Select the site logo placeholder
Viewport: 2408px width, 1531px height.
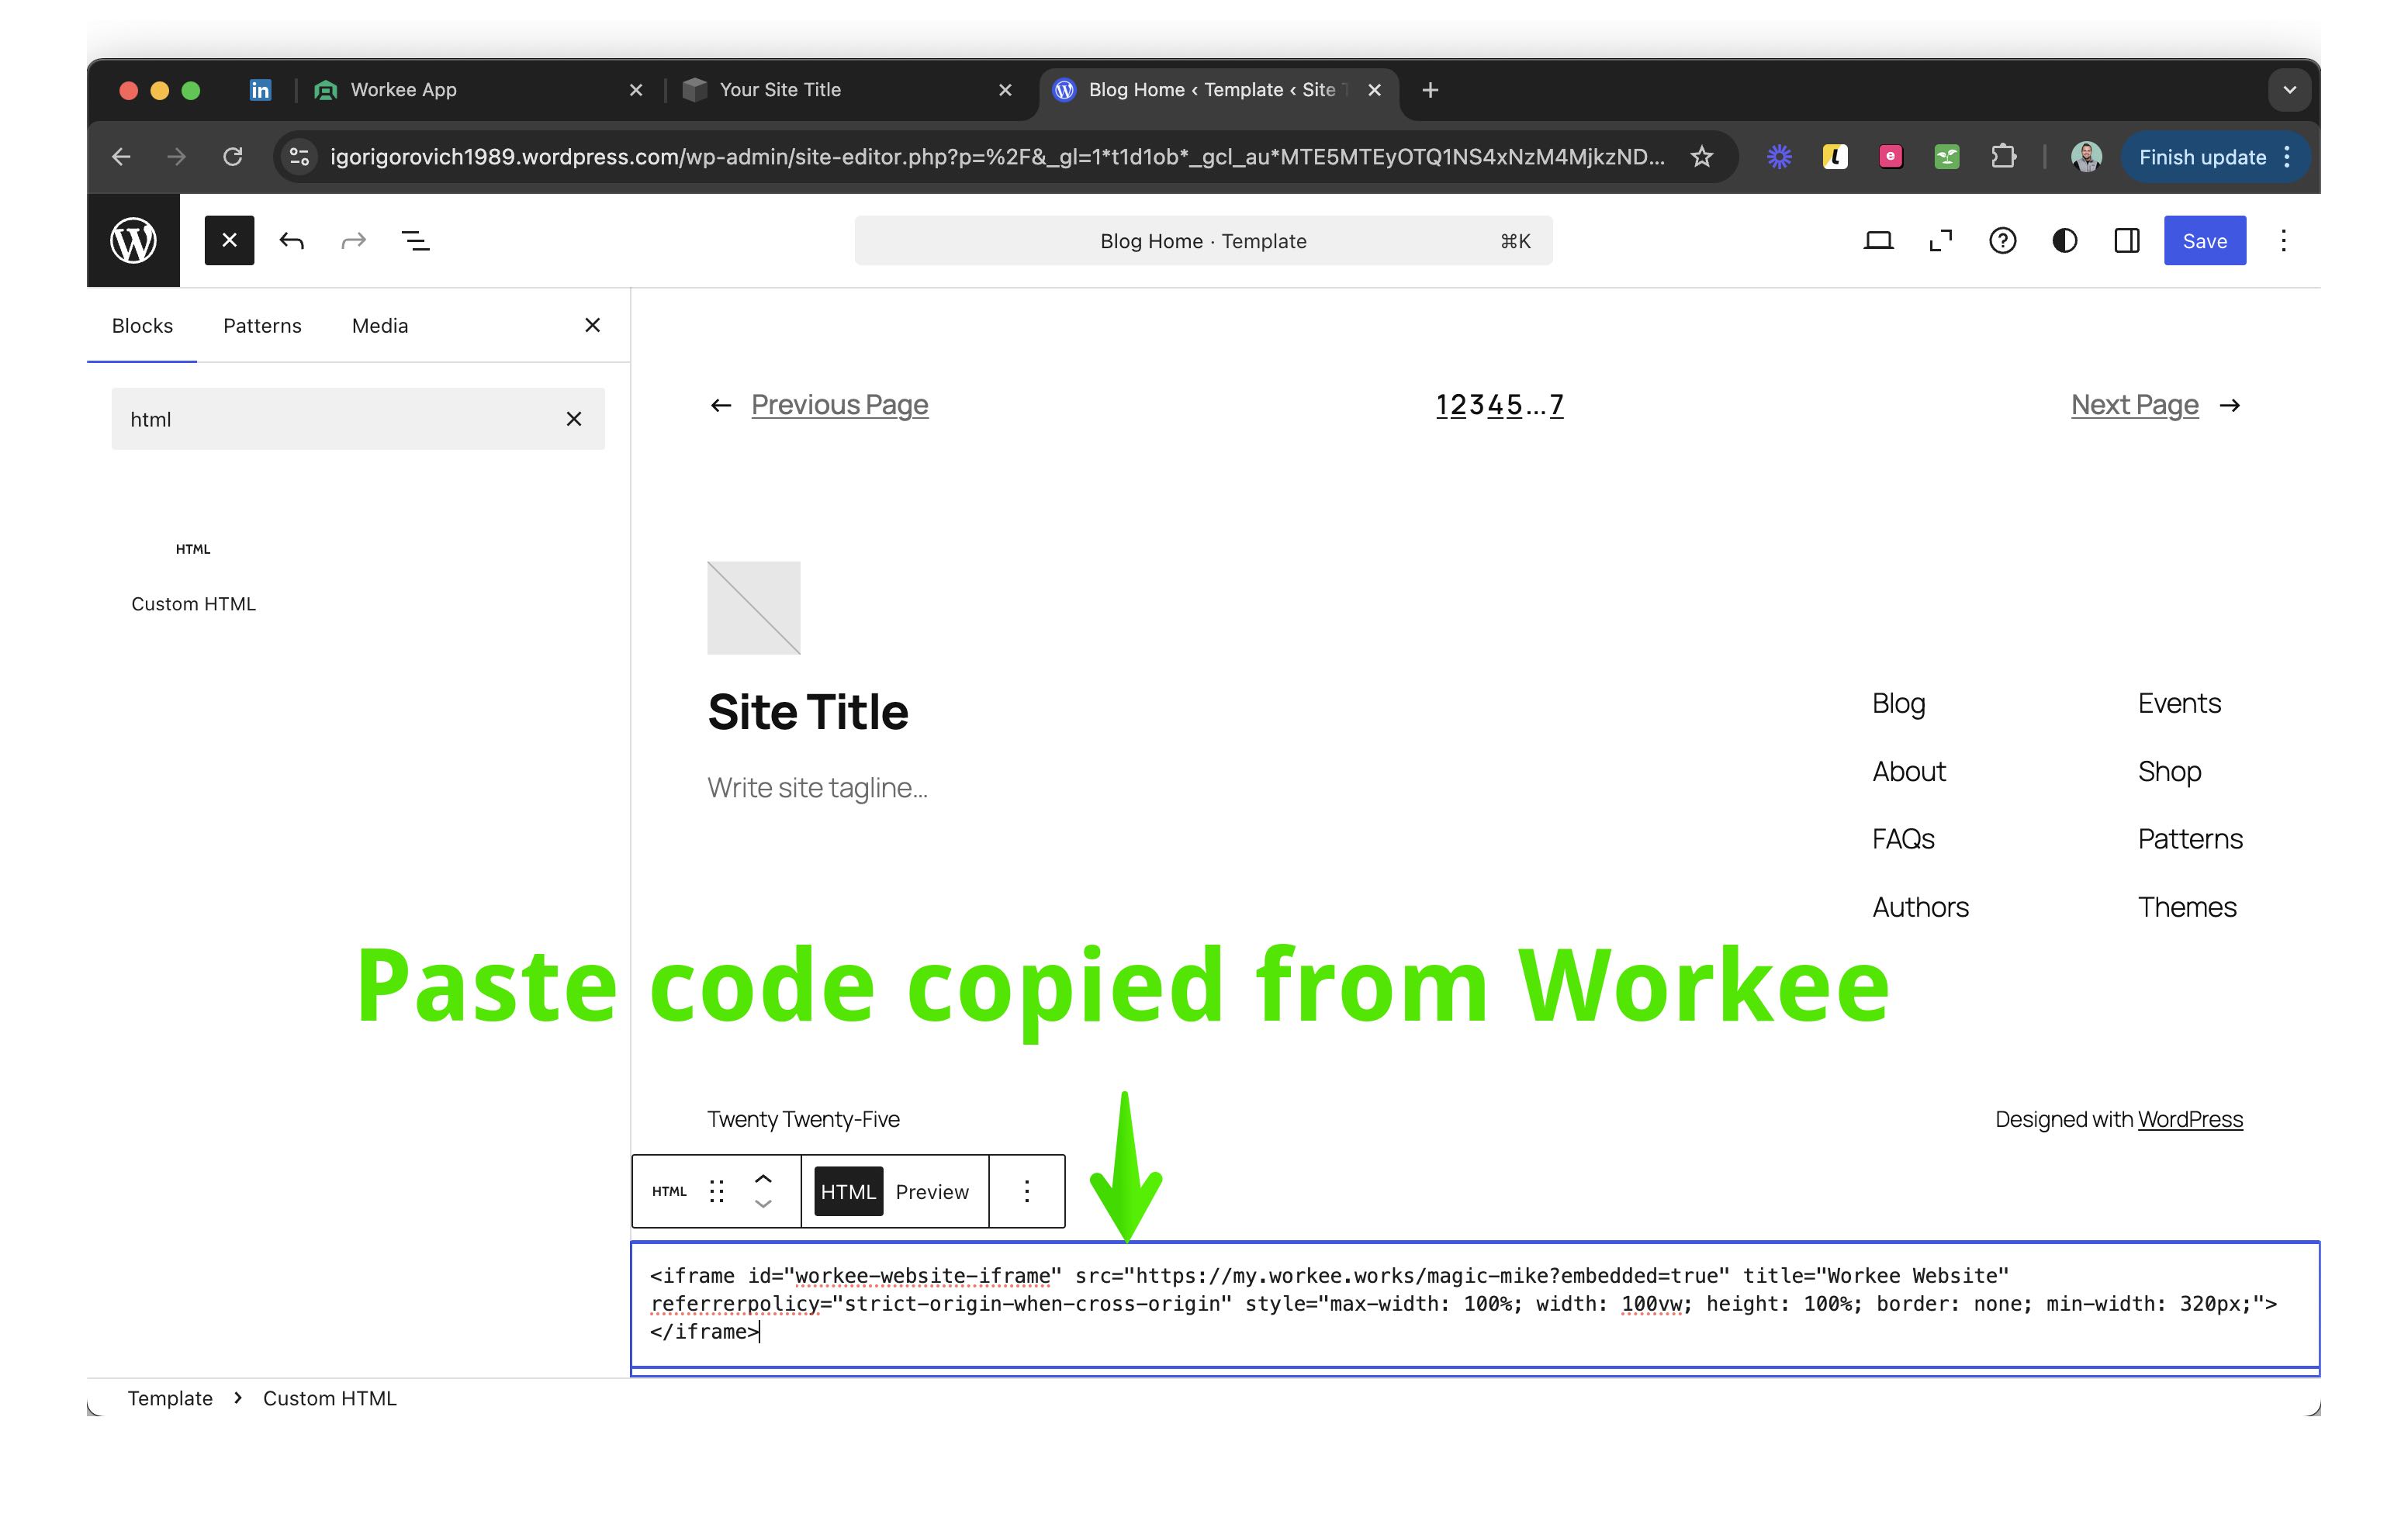(x=754, y=608)
